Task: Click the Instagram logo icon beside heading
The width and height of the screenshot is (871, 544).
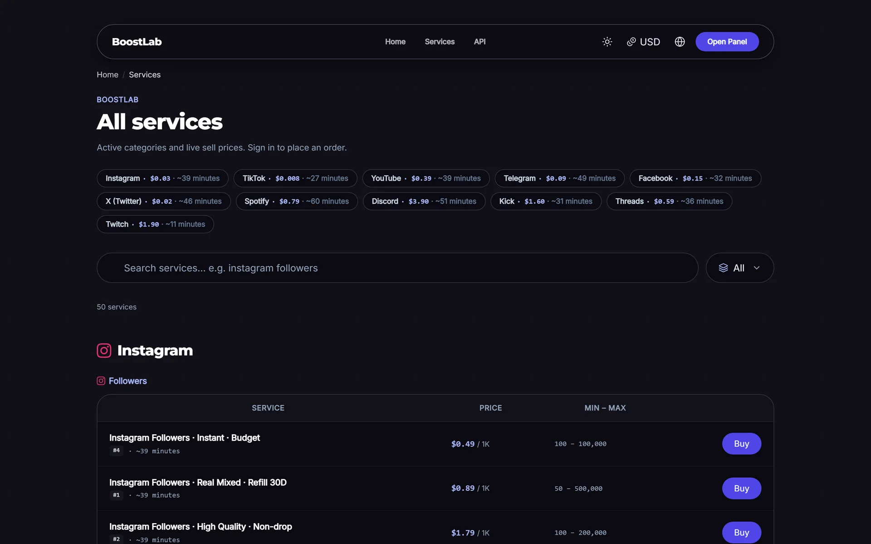Action: tap(104, 350)
